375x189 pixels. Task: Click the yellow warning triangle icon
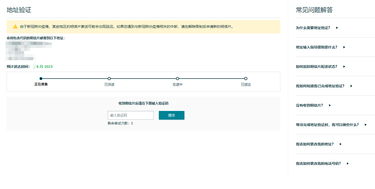[15, 27]
